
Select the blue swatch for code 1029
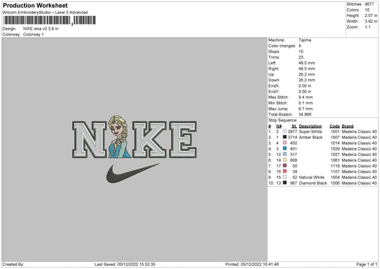(285, 148)
